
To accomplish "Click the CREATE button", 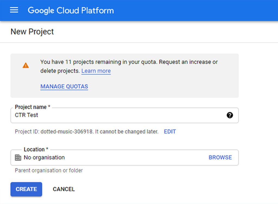I will (x=26, y=189).
